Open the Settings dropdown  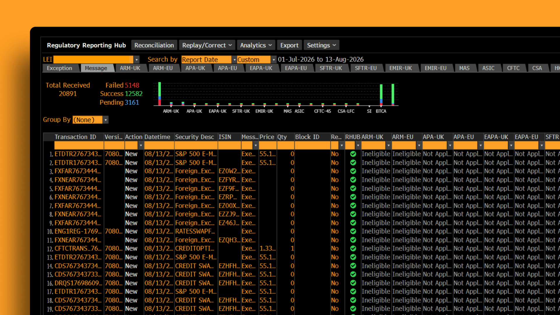pos(321,45)
